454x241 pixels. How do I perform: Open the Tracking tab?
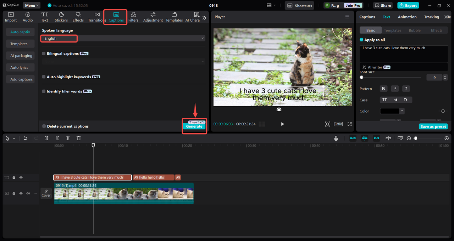click(x=431, y=17)
